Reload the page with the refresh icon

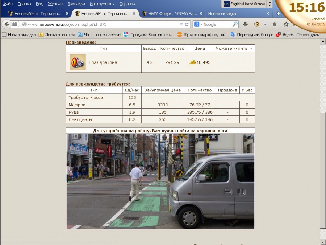pyautogui.click(x=187, y=24)
